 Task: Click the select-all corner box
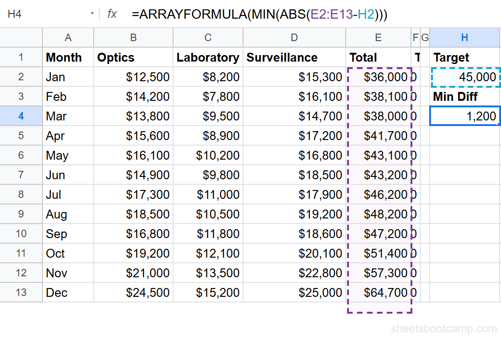click(x=21, y=37)
